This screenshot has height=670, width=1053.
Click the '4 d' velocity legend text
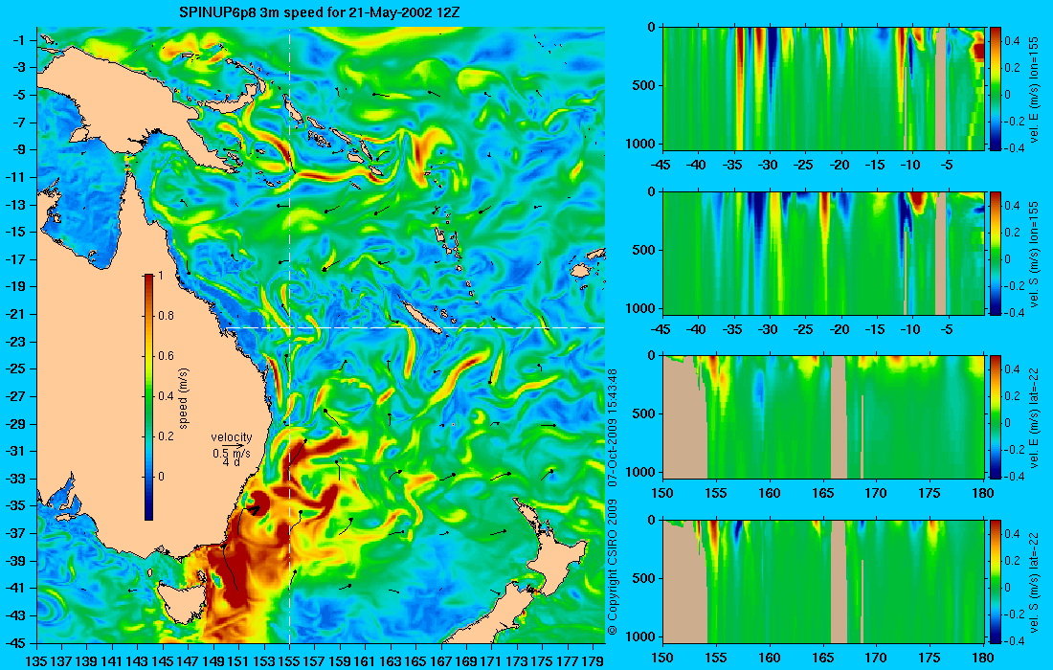[x=232, y=462]
